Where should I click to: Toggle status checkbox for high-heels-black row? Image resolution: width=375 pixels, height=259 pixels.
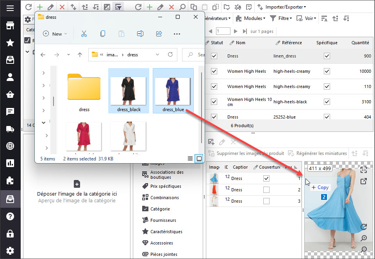pos(214,102)
